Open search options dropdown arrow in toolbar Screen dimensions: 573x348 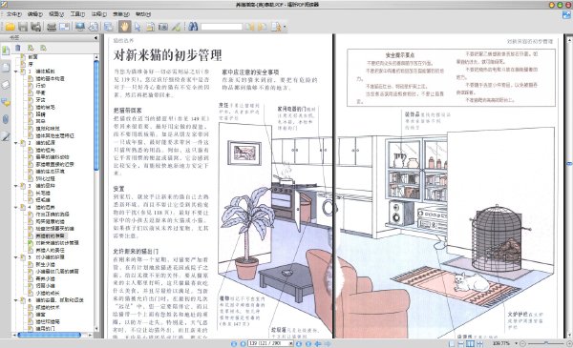[x=285, y=27]
